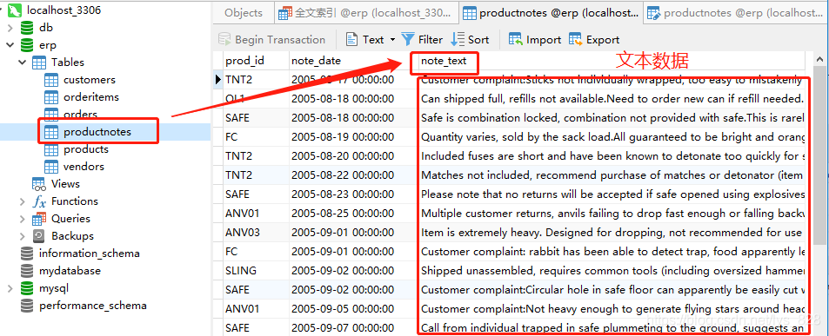Switch to the 全文索引 @erp tab
The height and width of the screenshot is (336, 829).
click(x=366, y=13)
